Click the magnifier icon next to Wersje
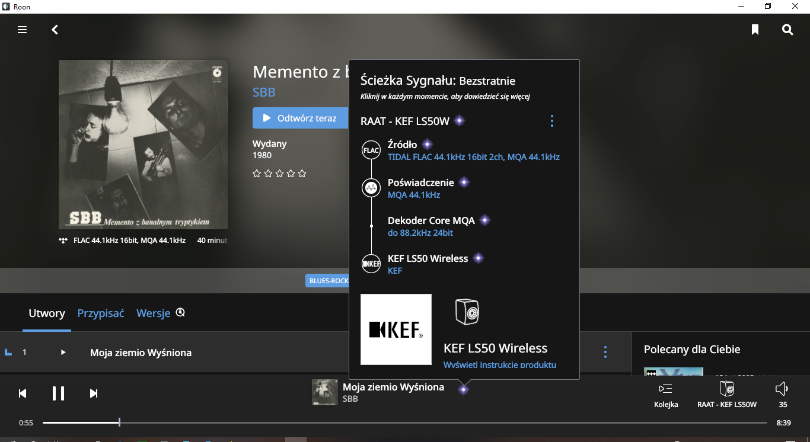The image size is (810, 442). point(180,312)
